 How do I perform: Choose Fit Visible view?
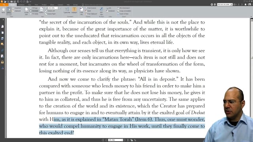(34, 14)
